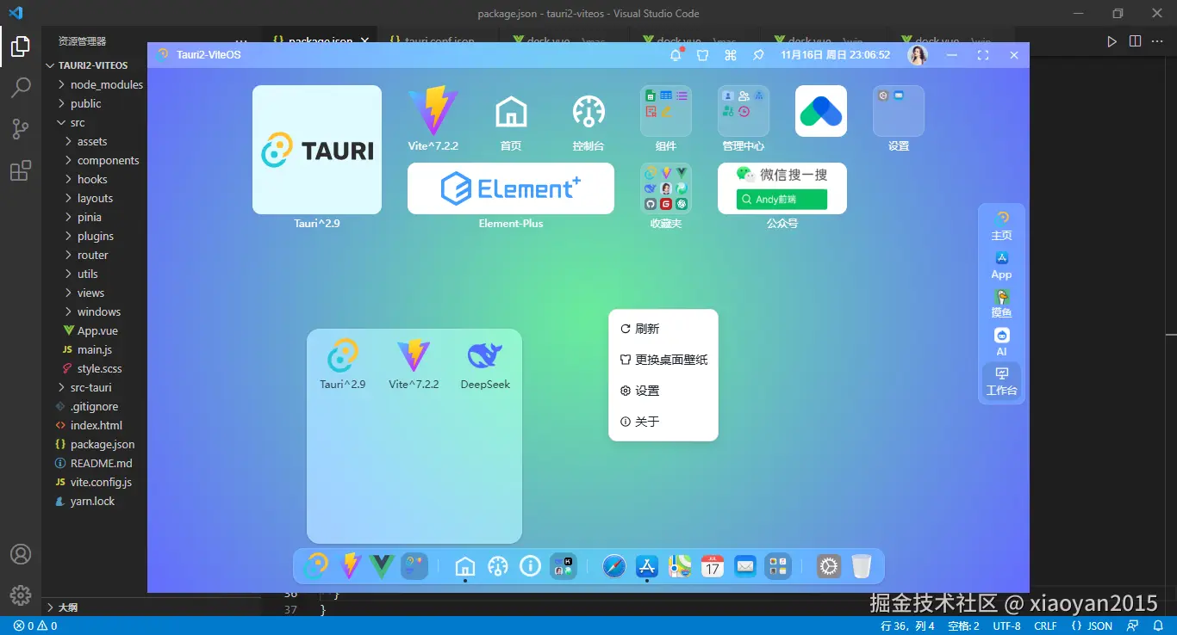Click the home icon in the dock
Viewport: 1177px width, 635px height.
[x=465, y=566]
